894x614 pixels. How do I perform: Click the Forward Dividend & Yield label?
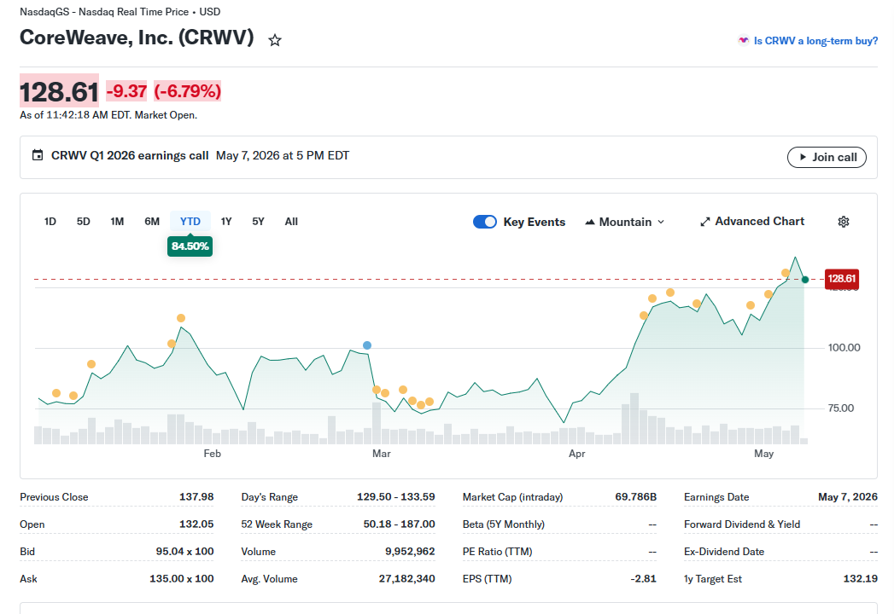(742, 524)
